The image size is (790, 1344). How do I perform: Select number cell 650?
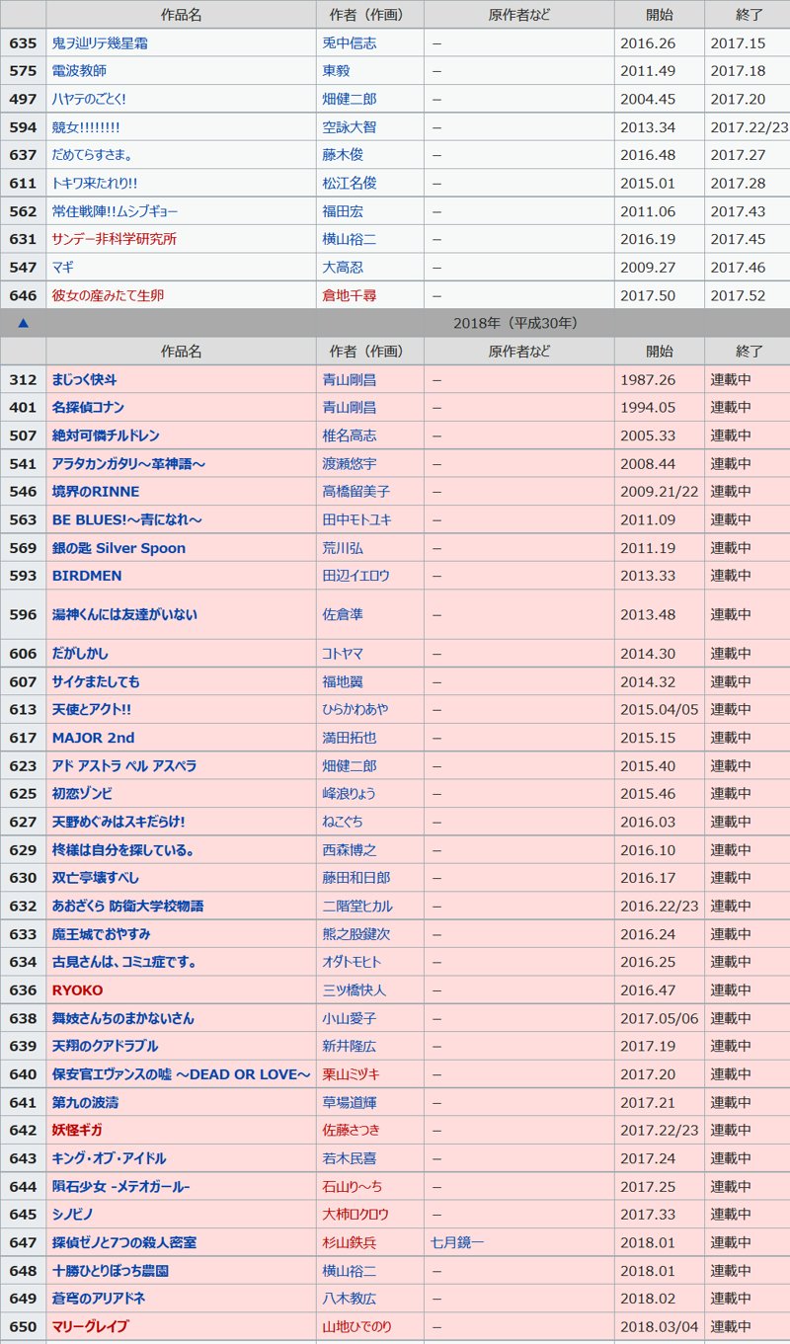pyautogui.click(x=23, y=1326)
